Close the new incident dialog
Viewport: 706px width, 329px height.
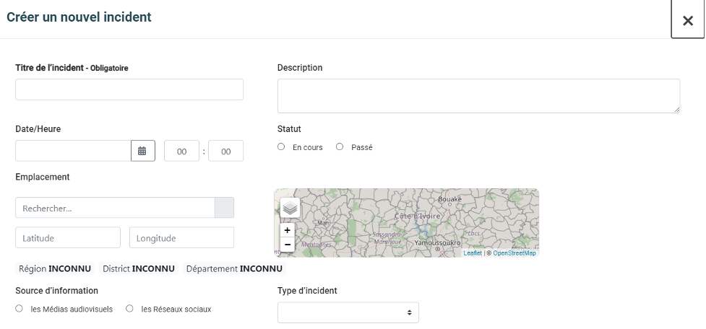pos(687,20)
